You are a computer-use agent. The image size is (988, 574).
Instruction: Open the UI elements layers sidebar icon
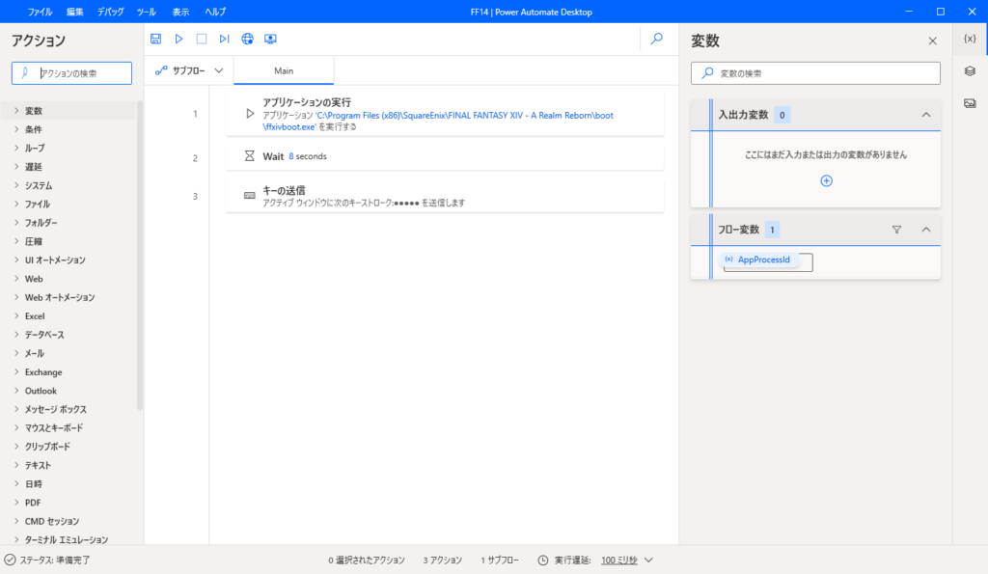pyautogui.click(x=971, y=71)
